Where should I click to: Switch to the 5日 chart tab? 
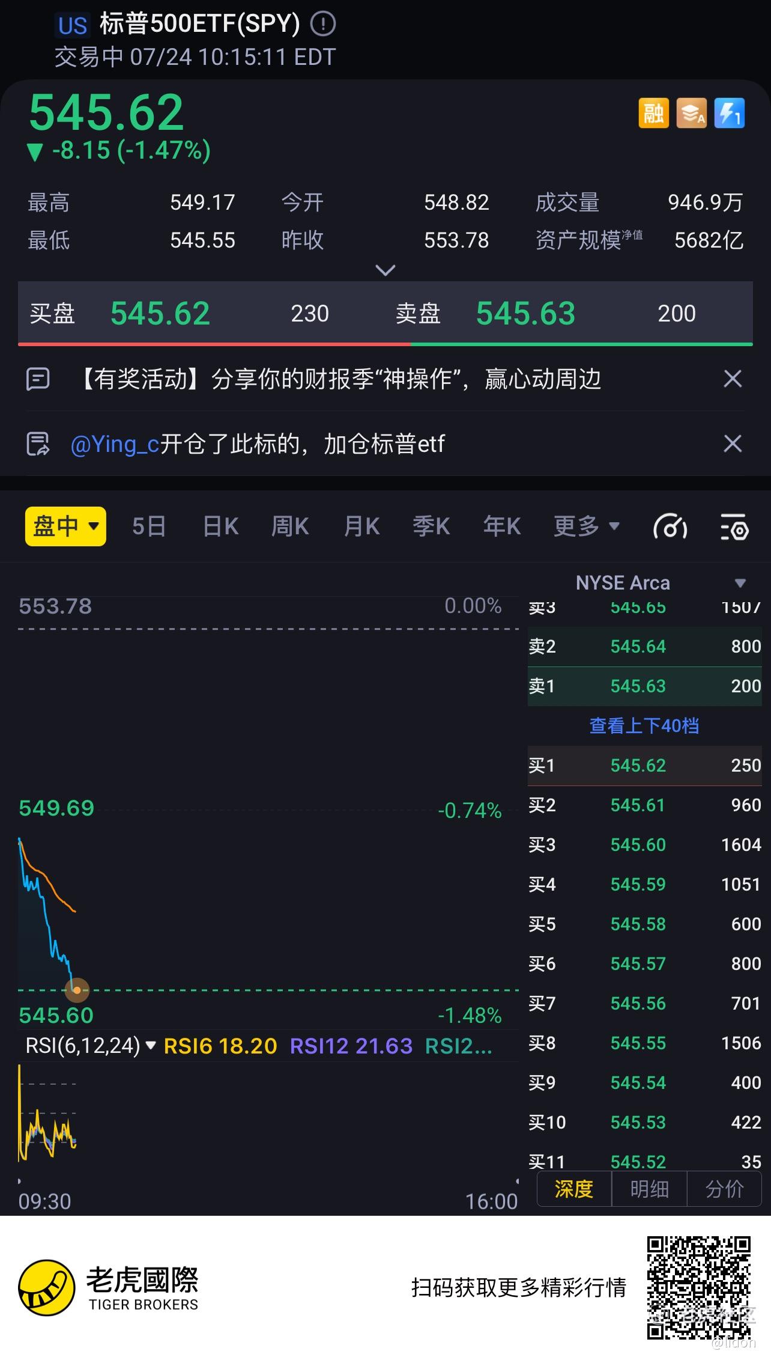tap(149, 526)
